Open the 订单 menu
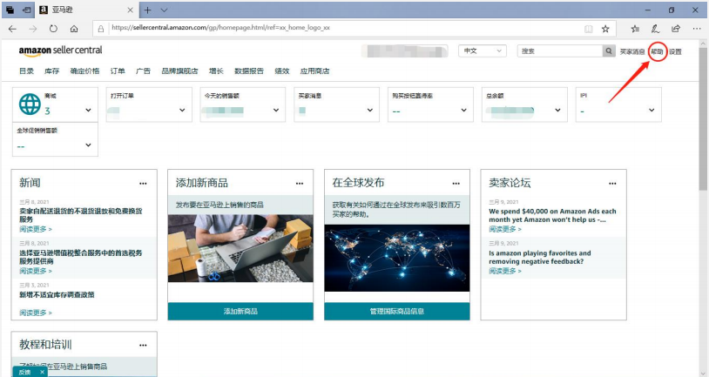Viewport: 709px width, 377px height. coord(117,71)
